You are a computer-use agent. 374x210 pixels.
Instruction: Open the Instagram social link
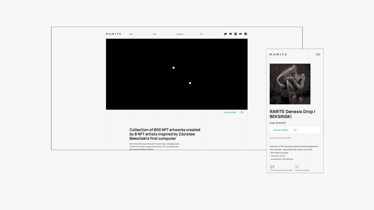coord(236,34)
